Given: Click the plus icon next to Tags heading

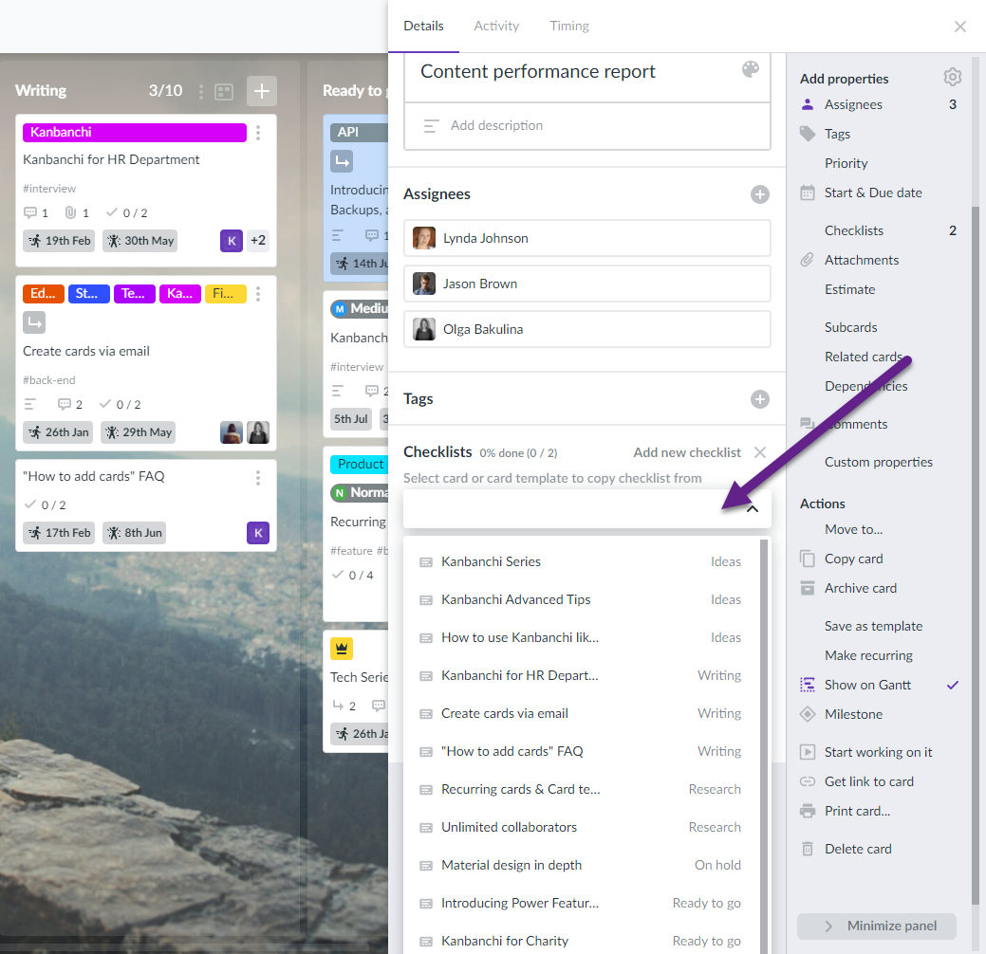Looking at the screenshot, I should (759, 399).
